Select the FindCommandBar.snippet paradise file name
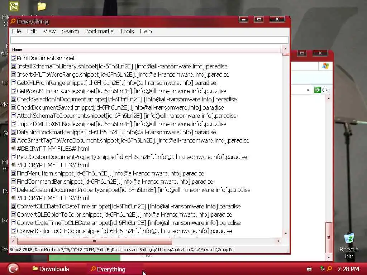The height and width of the screenshot is (275, 367). (115, 182)
